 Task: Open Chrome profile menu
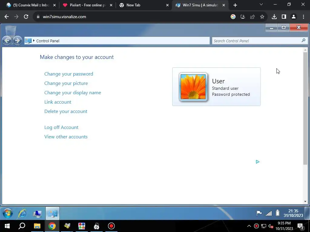(x=294, y=17)
